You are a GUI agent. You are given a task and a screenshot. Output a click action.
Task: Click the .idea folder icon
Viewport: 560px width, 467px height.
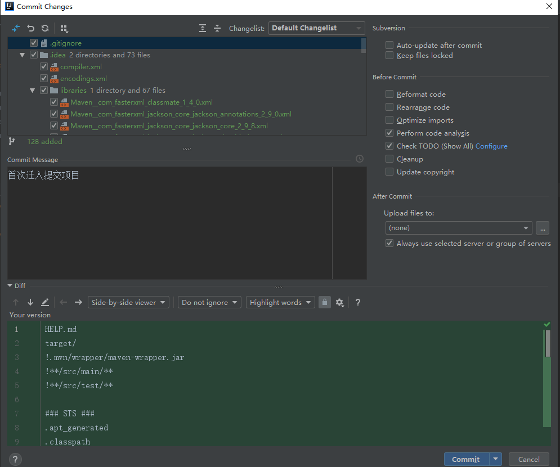[44, 55]
